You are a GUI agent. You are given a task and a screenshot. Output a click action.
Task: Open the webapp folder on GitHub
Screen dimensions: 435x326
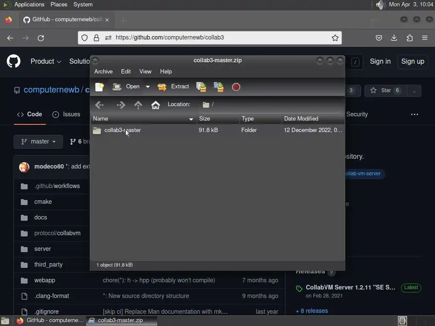point(45,280)
